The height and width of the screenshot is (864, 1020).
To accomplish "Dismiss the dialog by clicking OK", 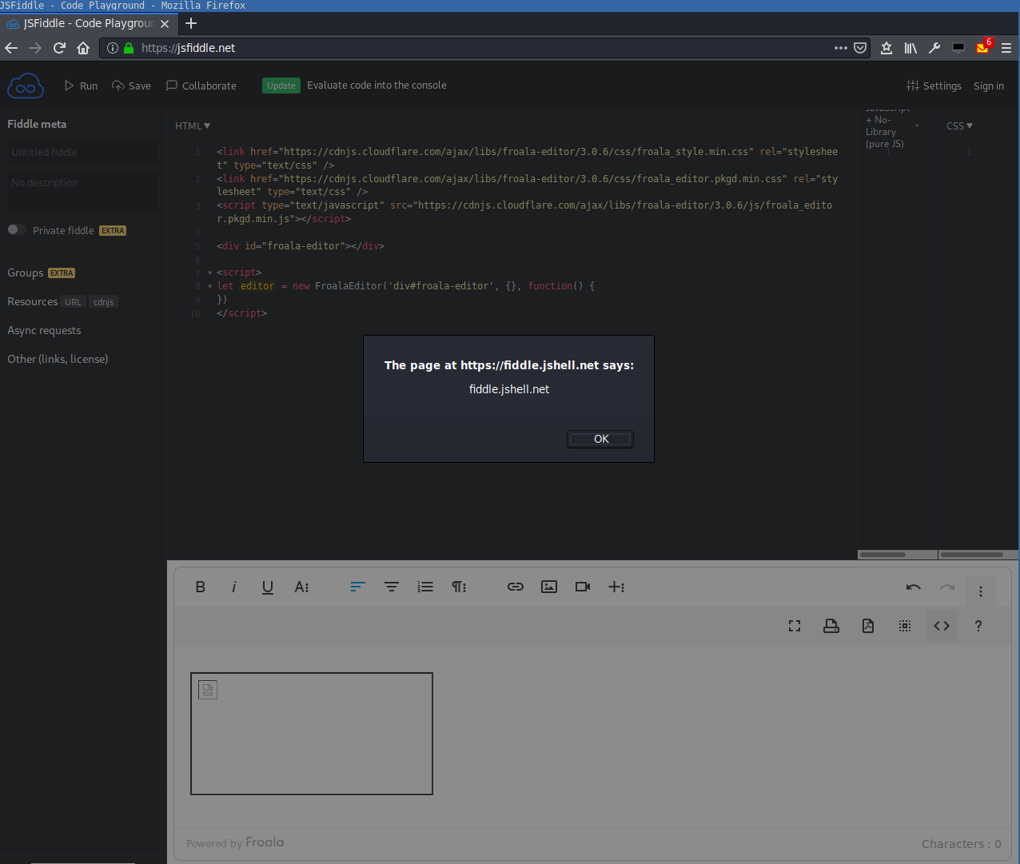I will 600,439.
